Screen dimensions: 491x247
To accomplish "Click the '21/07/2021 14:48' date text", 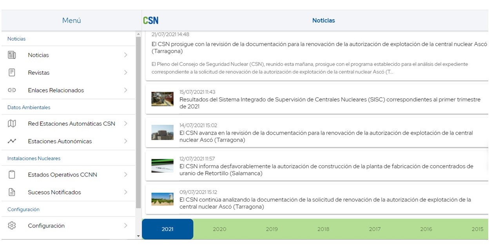I will (170, 34).
